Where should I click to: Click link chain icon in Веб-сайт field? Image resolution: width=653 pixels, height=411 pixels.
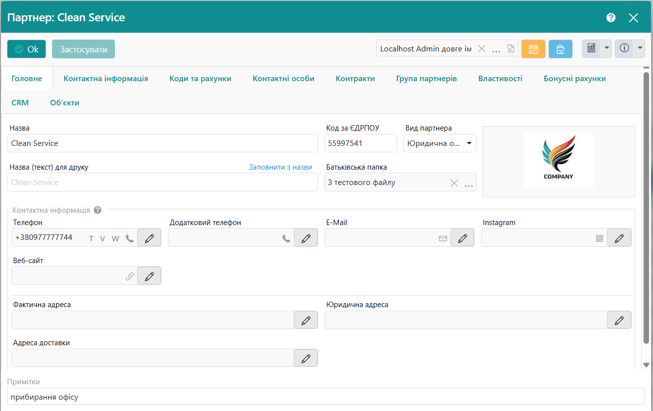(x=130, y=276)
